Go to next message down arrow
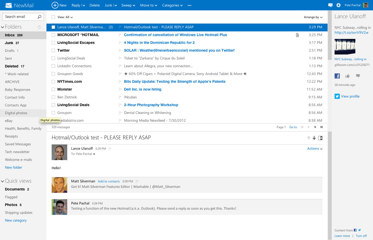Viewport: 373px width, 240px height. (314, 138)
